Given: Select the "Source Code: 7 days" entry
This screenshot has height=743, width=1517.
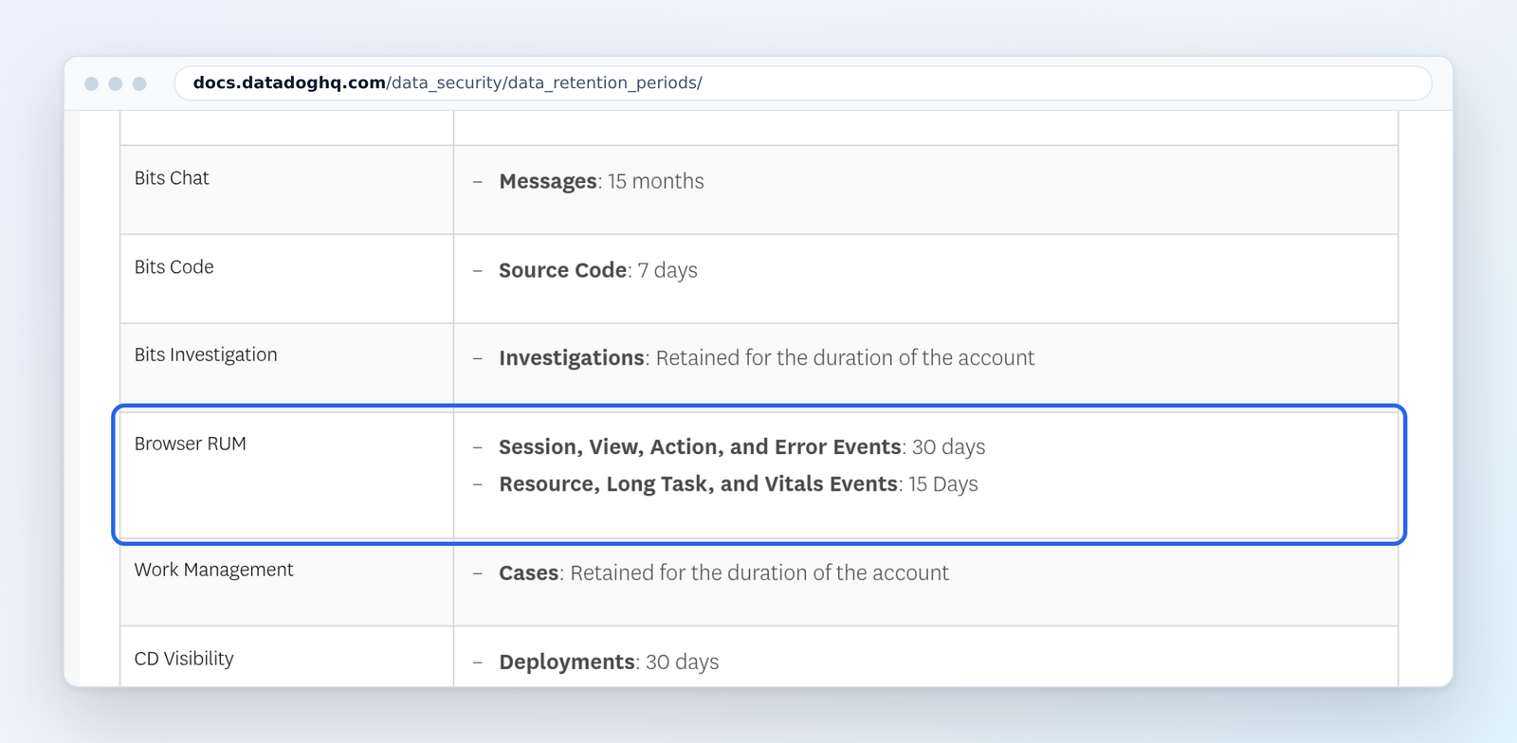Looking at the screenshot, I should click(598, 270).
